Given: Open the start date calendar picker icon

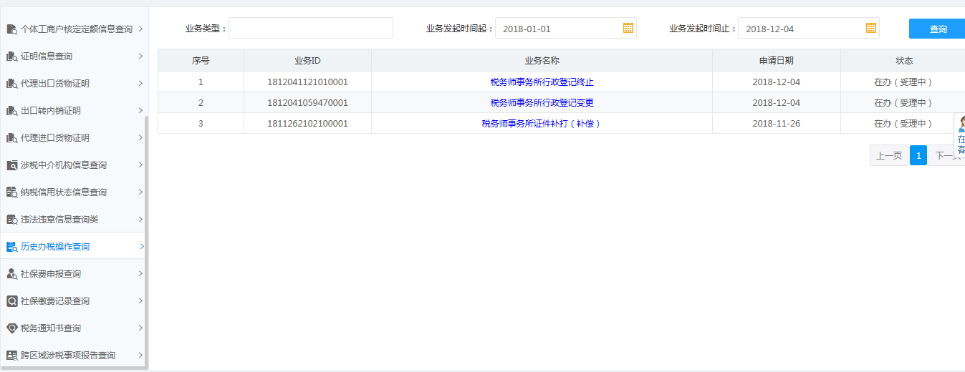Looking at the screenshot, I should [628, 29].
